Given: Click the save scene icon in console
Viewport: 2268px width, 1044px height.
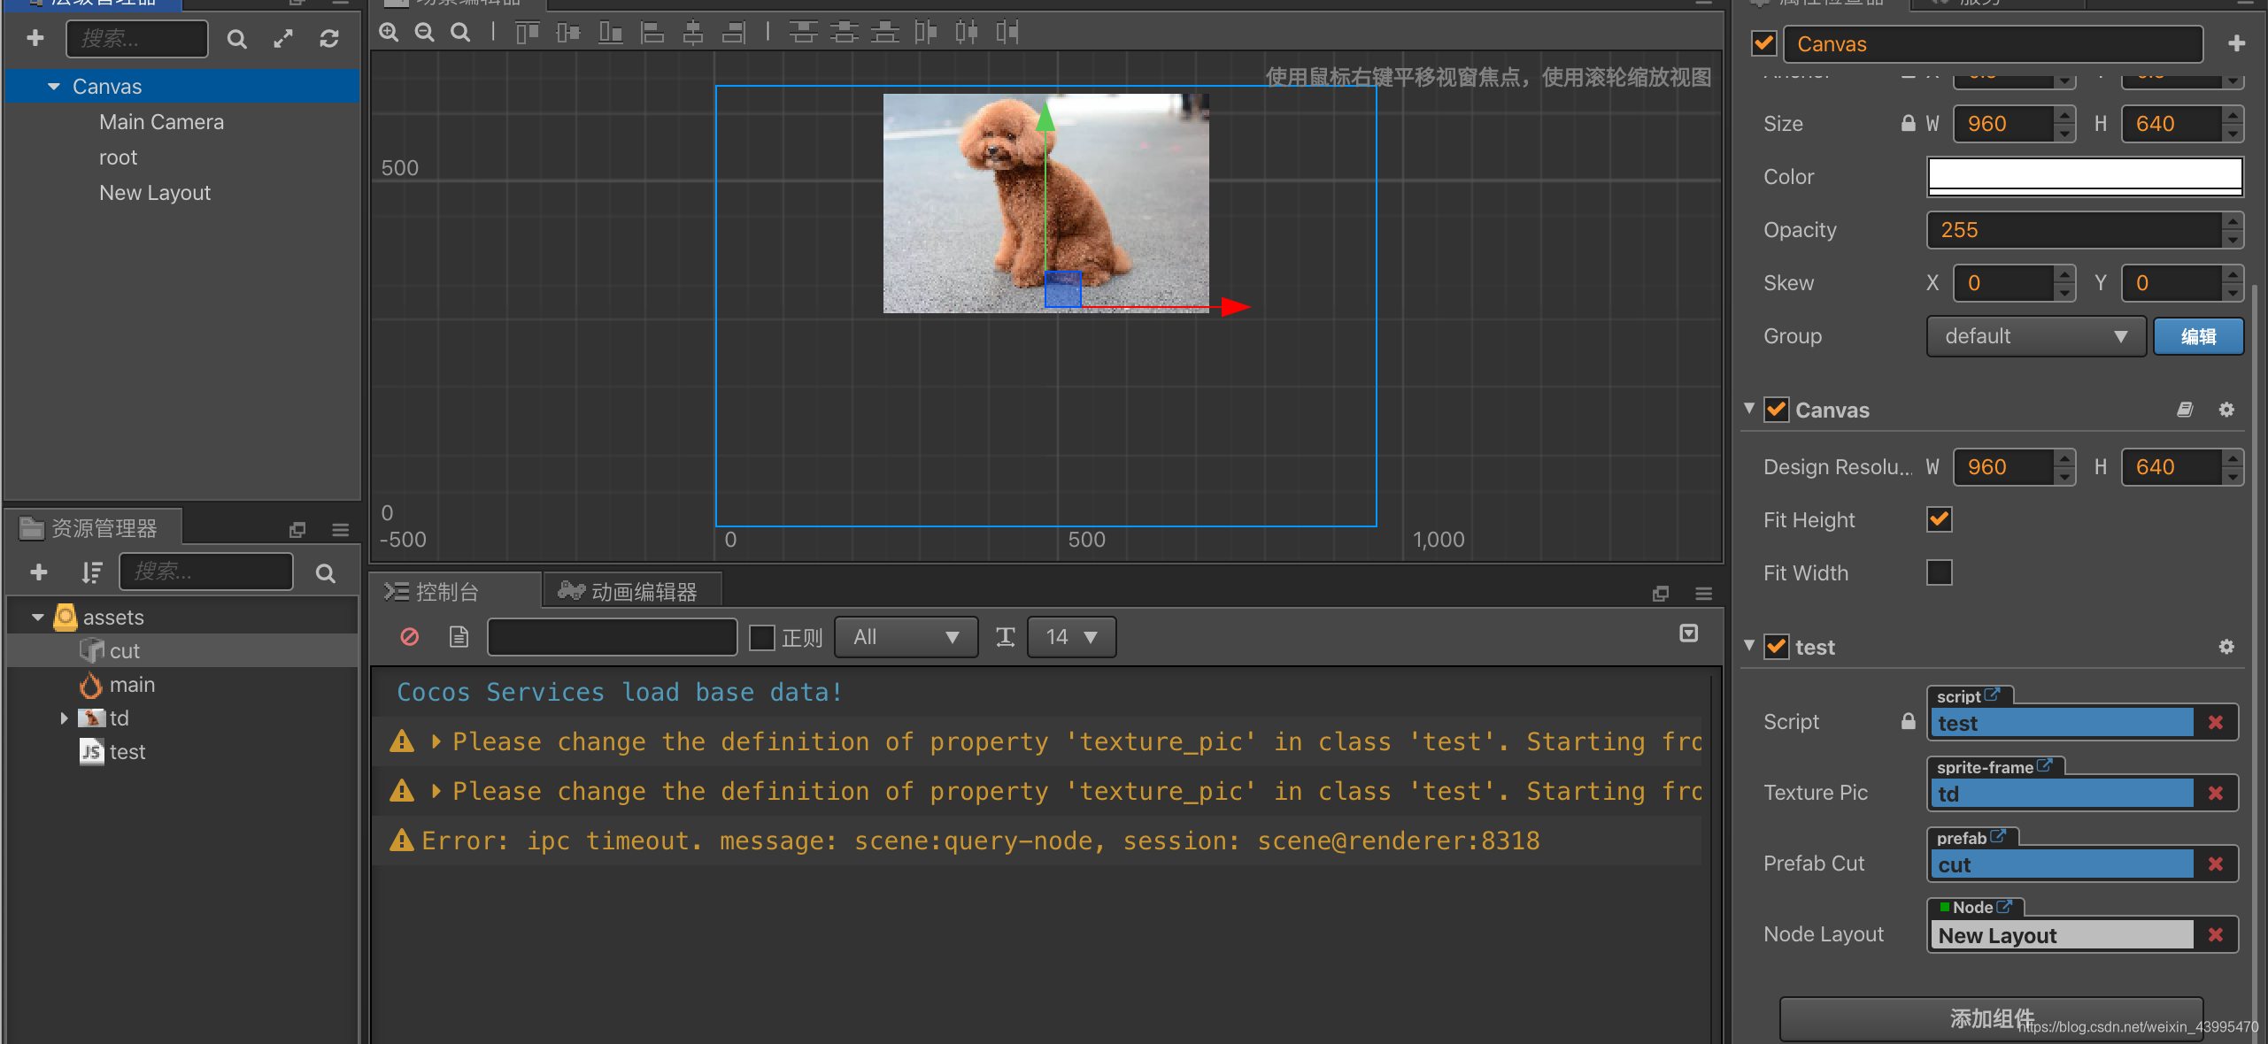Looking at the screenshot, I should point(459,636).
